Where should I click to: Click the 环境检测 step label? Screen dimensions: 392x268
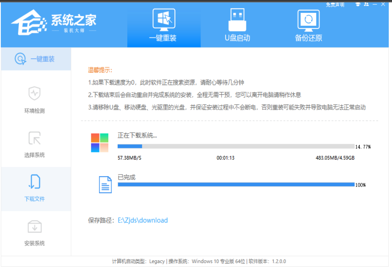click(34, 111)
